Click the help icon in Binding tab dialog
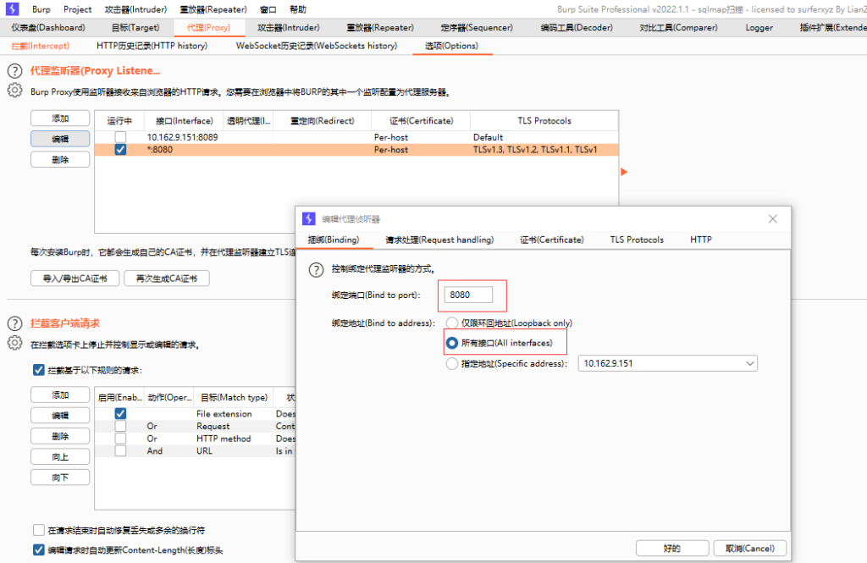The height and width of the screenshot is (563, 867). point(316,270)
